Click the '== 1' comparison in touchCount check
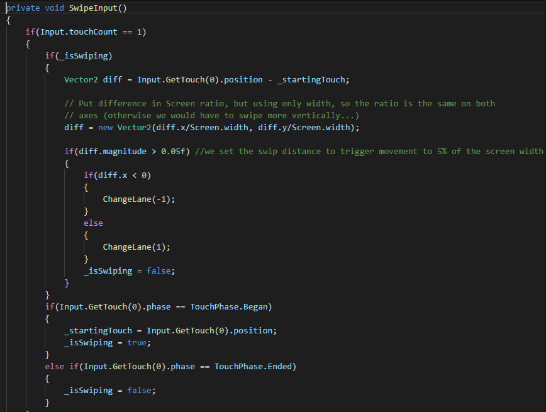This screenshot has width=546, height=412. (x=132, y=32)
